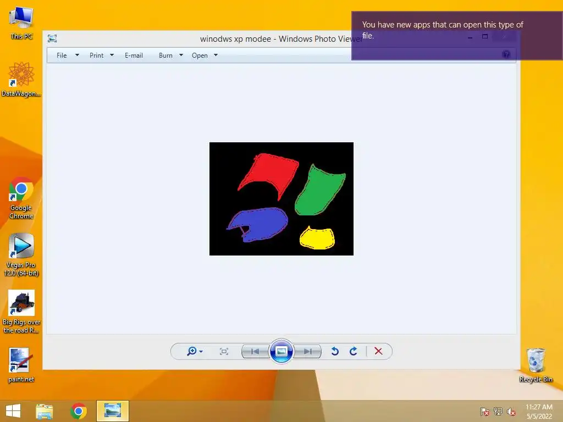Select the Big Rigs over the road shortcut
This screenshot has height=422, width=563.
pos(21,312)
